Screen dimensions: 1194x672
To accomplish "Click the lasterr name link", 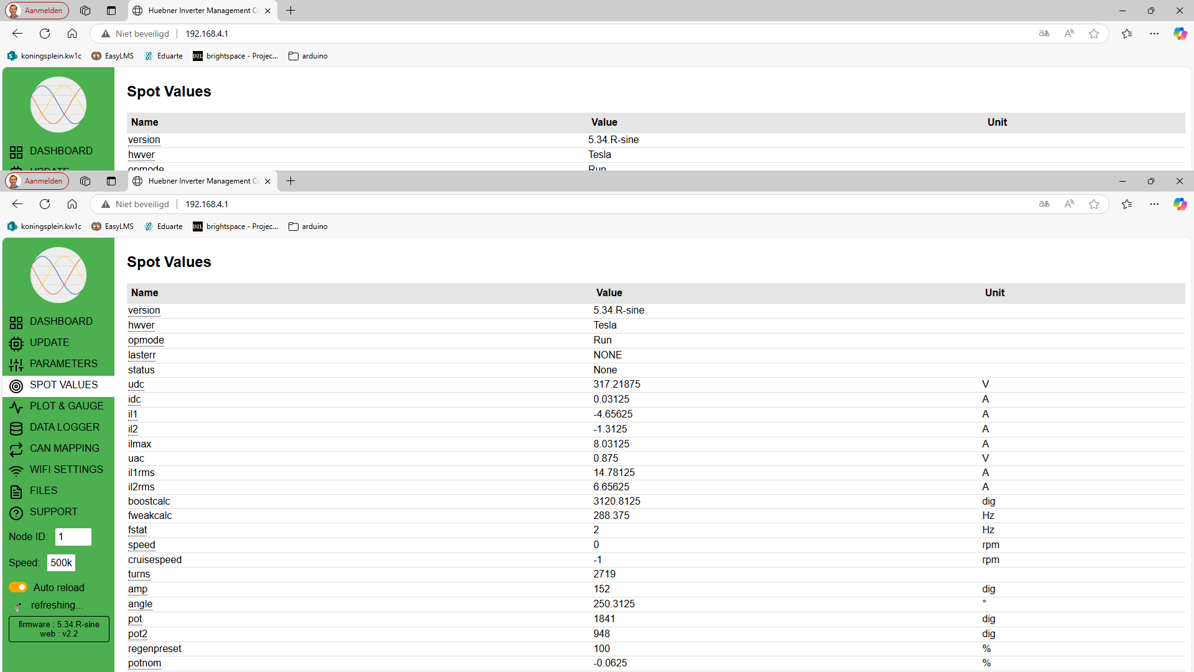I will 142,355.
